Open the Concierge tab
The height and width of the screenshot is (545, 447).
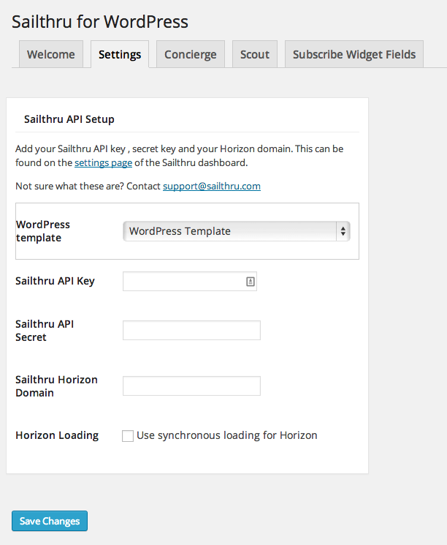[190, 55]
